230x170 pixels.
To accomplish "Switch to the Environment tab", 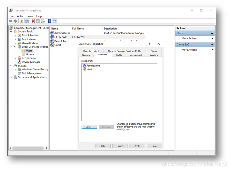I will pos(136,55).
